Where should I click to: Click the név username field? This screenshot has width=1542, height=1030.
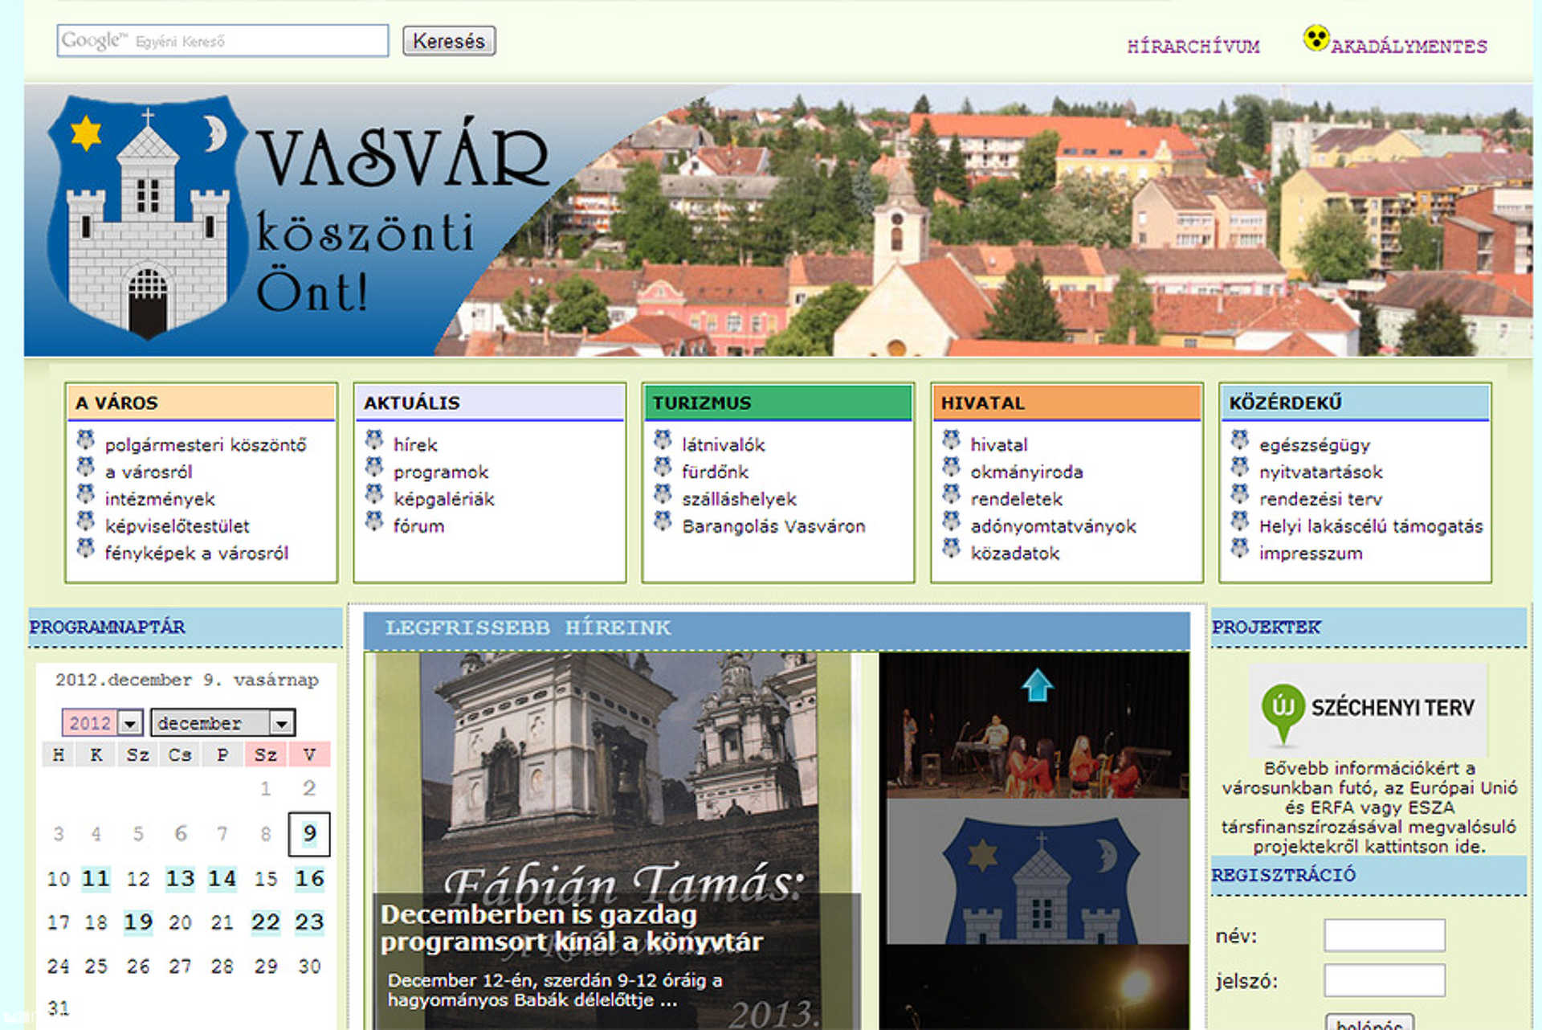click(1384, 935)
